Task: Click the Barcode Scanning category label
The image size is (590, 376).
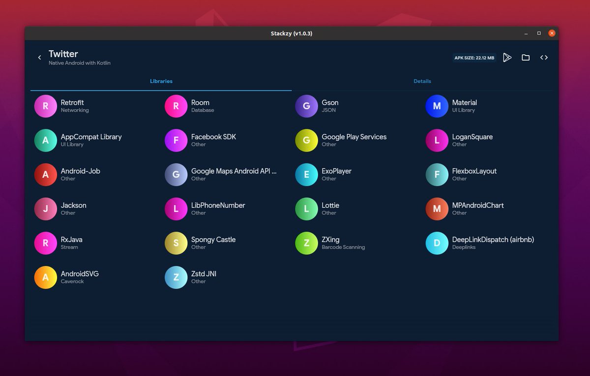Action: coord(343,247)
